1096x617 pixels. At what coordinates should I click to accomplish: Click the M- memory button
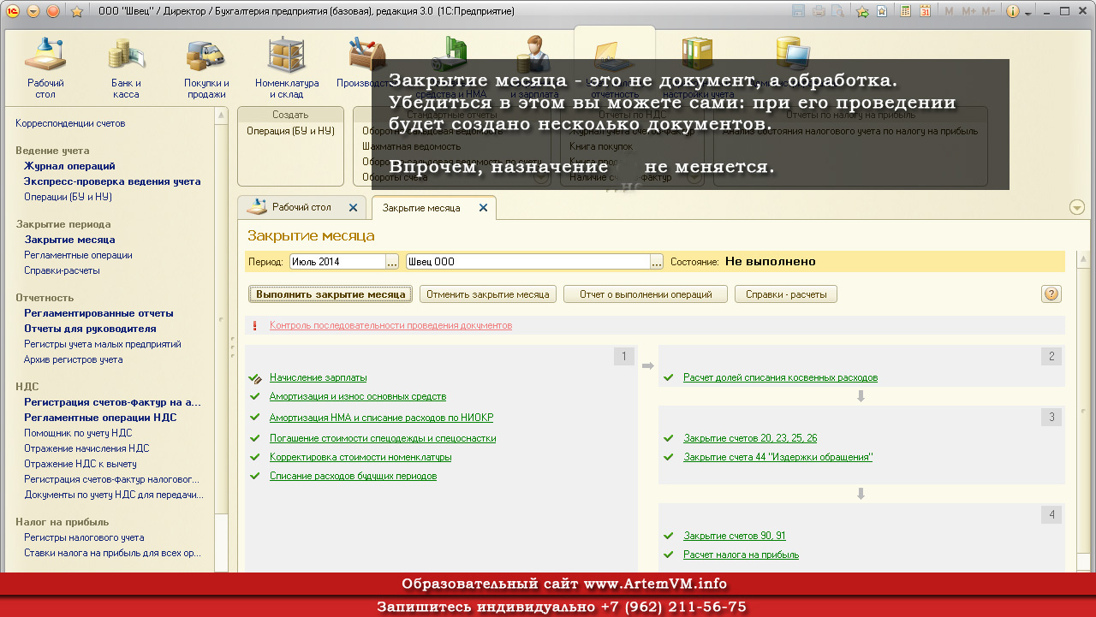[x=988, y=11]
